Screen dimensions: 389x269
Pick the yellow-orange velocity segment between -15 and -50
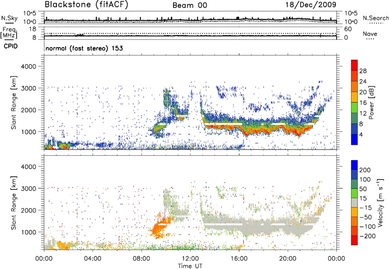coord(354,212)
